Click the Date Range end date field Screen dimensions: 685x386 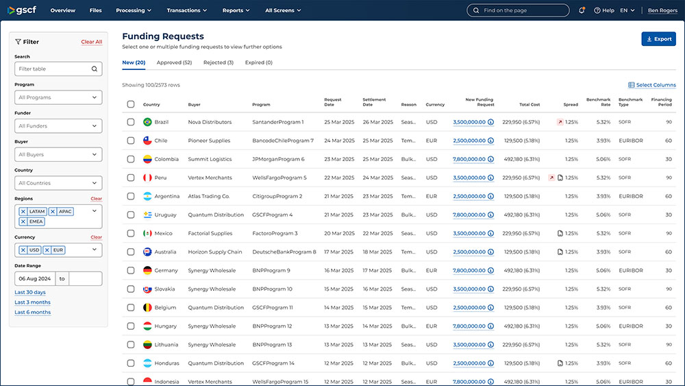point(86,279)
